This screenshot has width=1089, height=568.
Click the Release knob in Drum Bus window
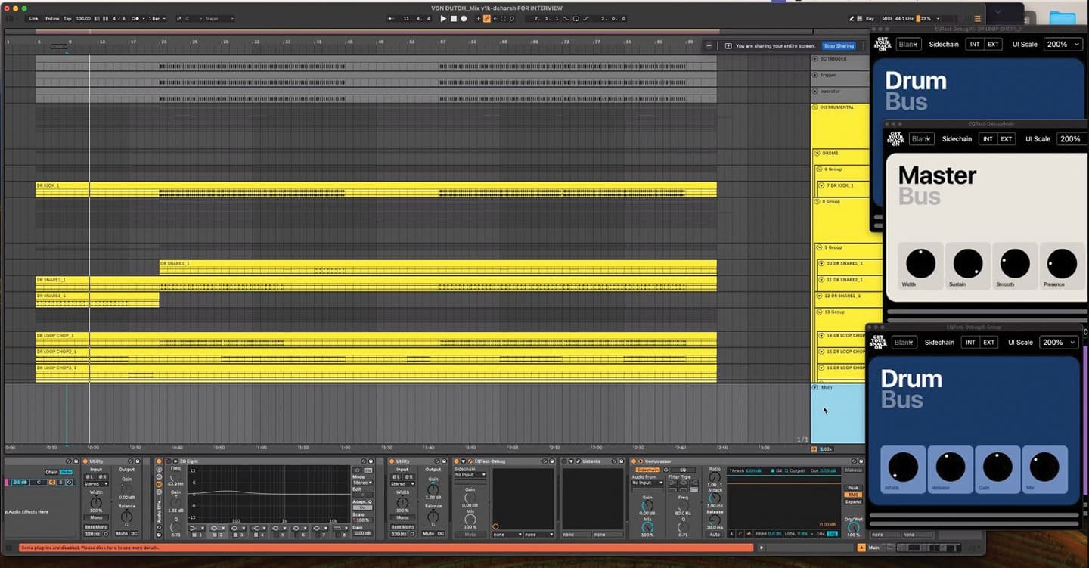950,467
